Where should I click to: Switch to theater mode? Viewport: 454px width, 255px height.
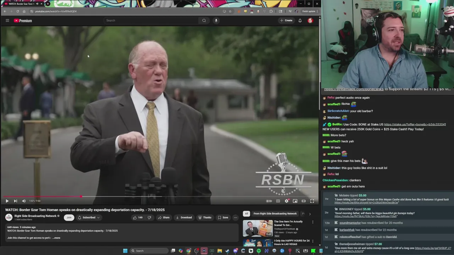coord(304,201)
